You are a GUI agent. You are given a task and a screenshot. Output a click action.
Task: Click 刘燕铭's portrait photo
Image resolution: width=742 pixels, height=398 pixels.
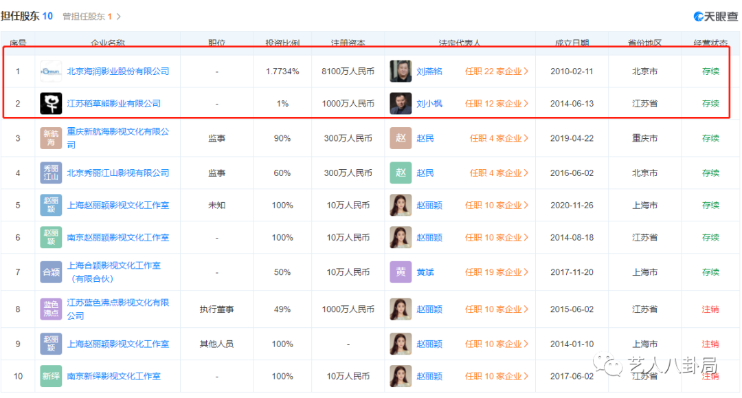pyautogui.click(x=401, y=71)
